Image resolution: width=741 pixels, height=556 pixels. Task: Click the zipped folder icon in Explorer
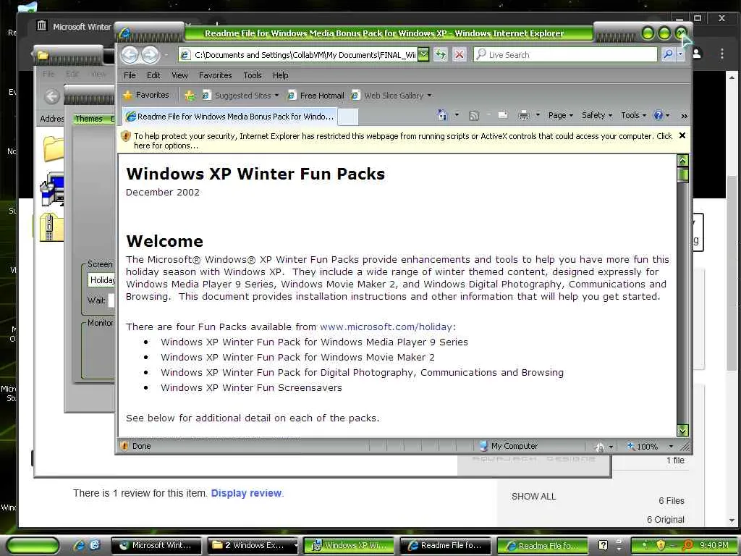tap(51, 227)
